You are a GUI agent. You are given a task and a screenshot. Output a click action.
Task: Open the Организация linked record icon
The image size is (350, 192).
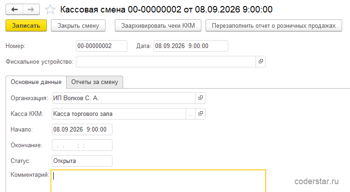click(x=200, y=98)
